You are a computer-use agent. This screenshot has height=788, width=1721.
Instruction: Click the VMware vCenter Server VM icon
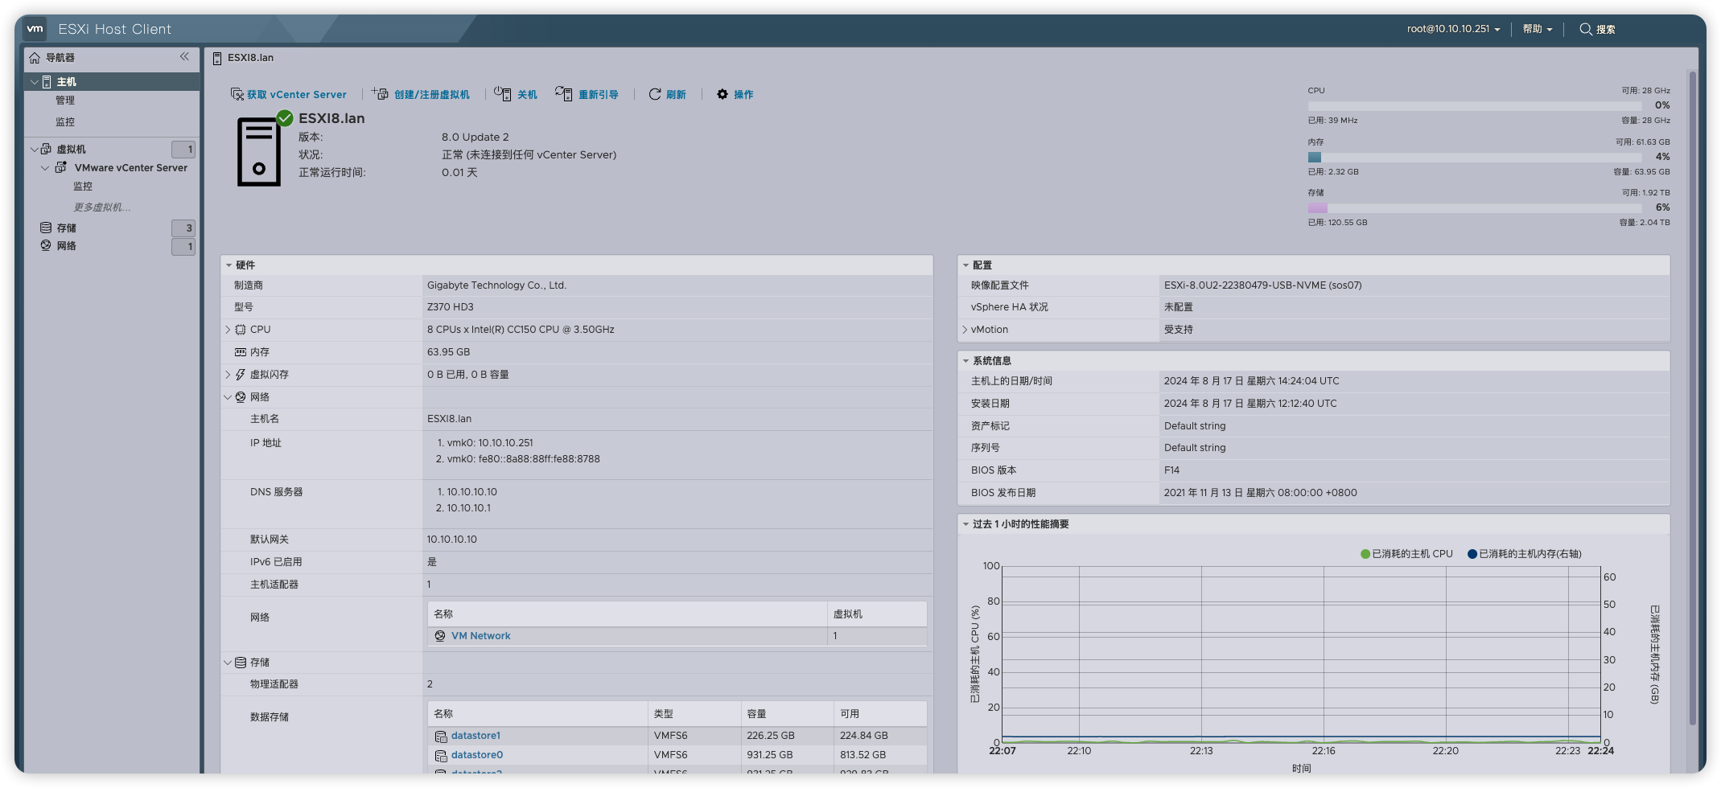[x=60, y=167]
